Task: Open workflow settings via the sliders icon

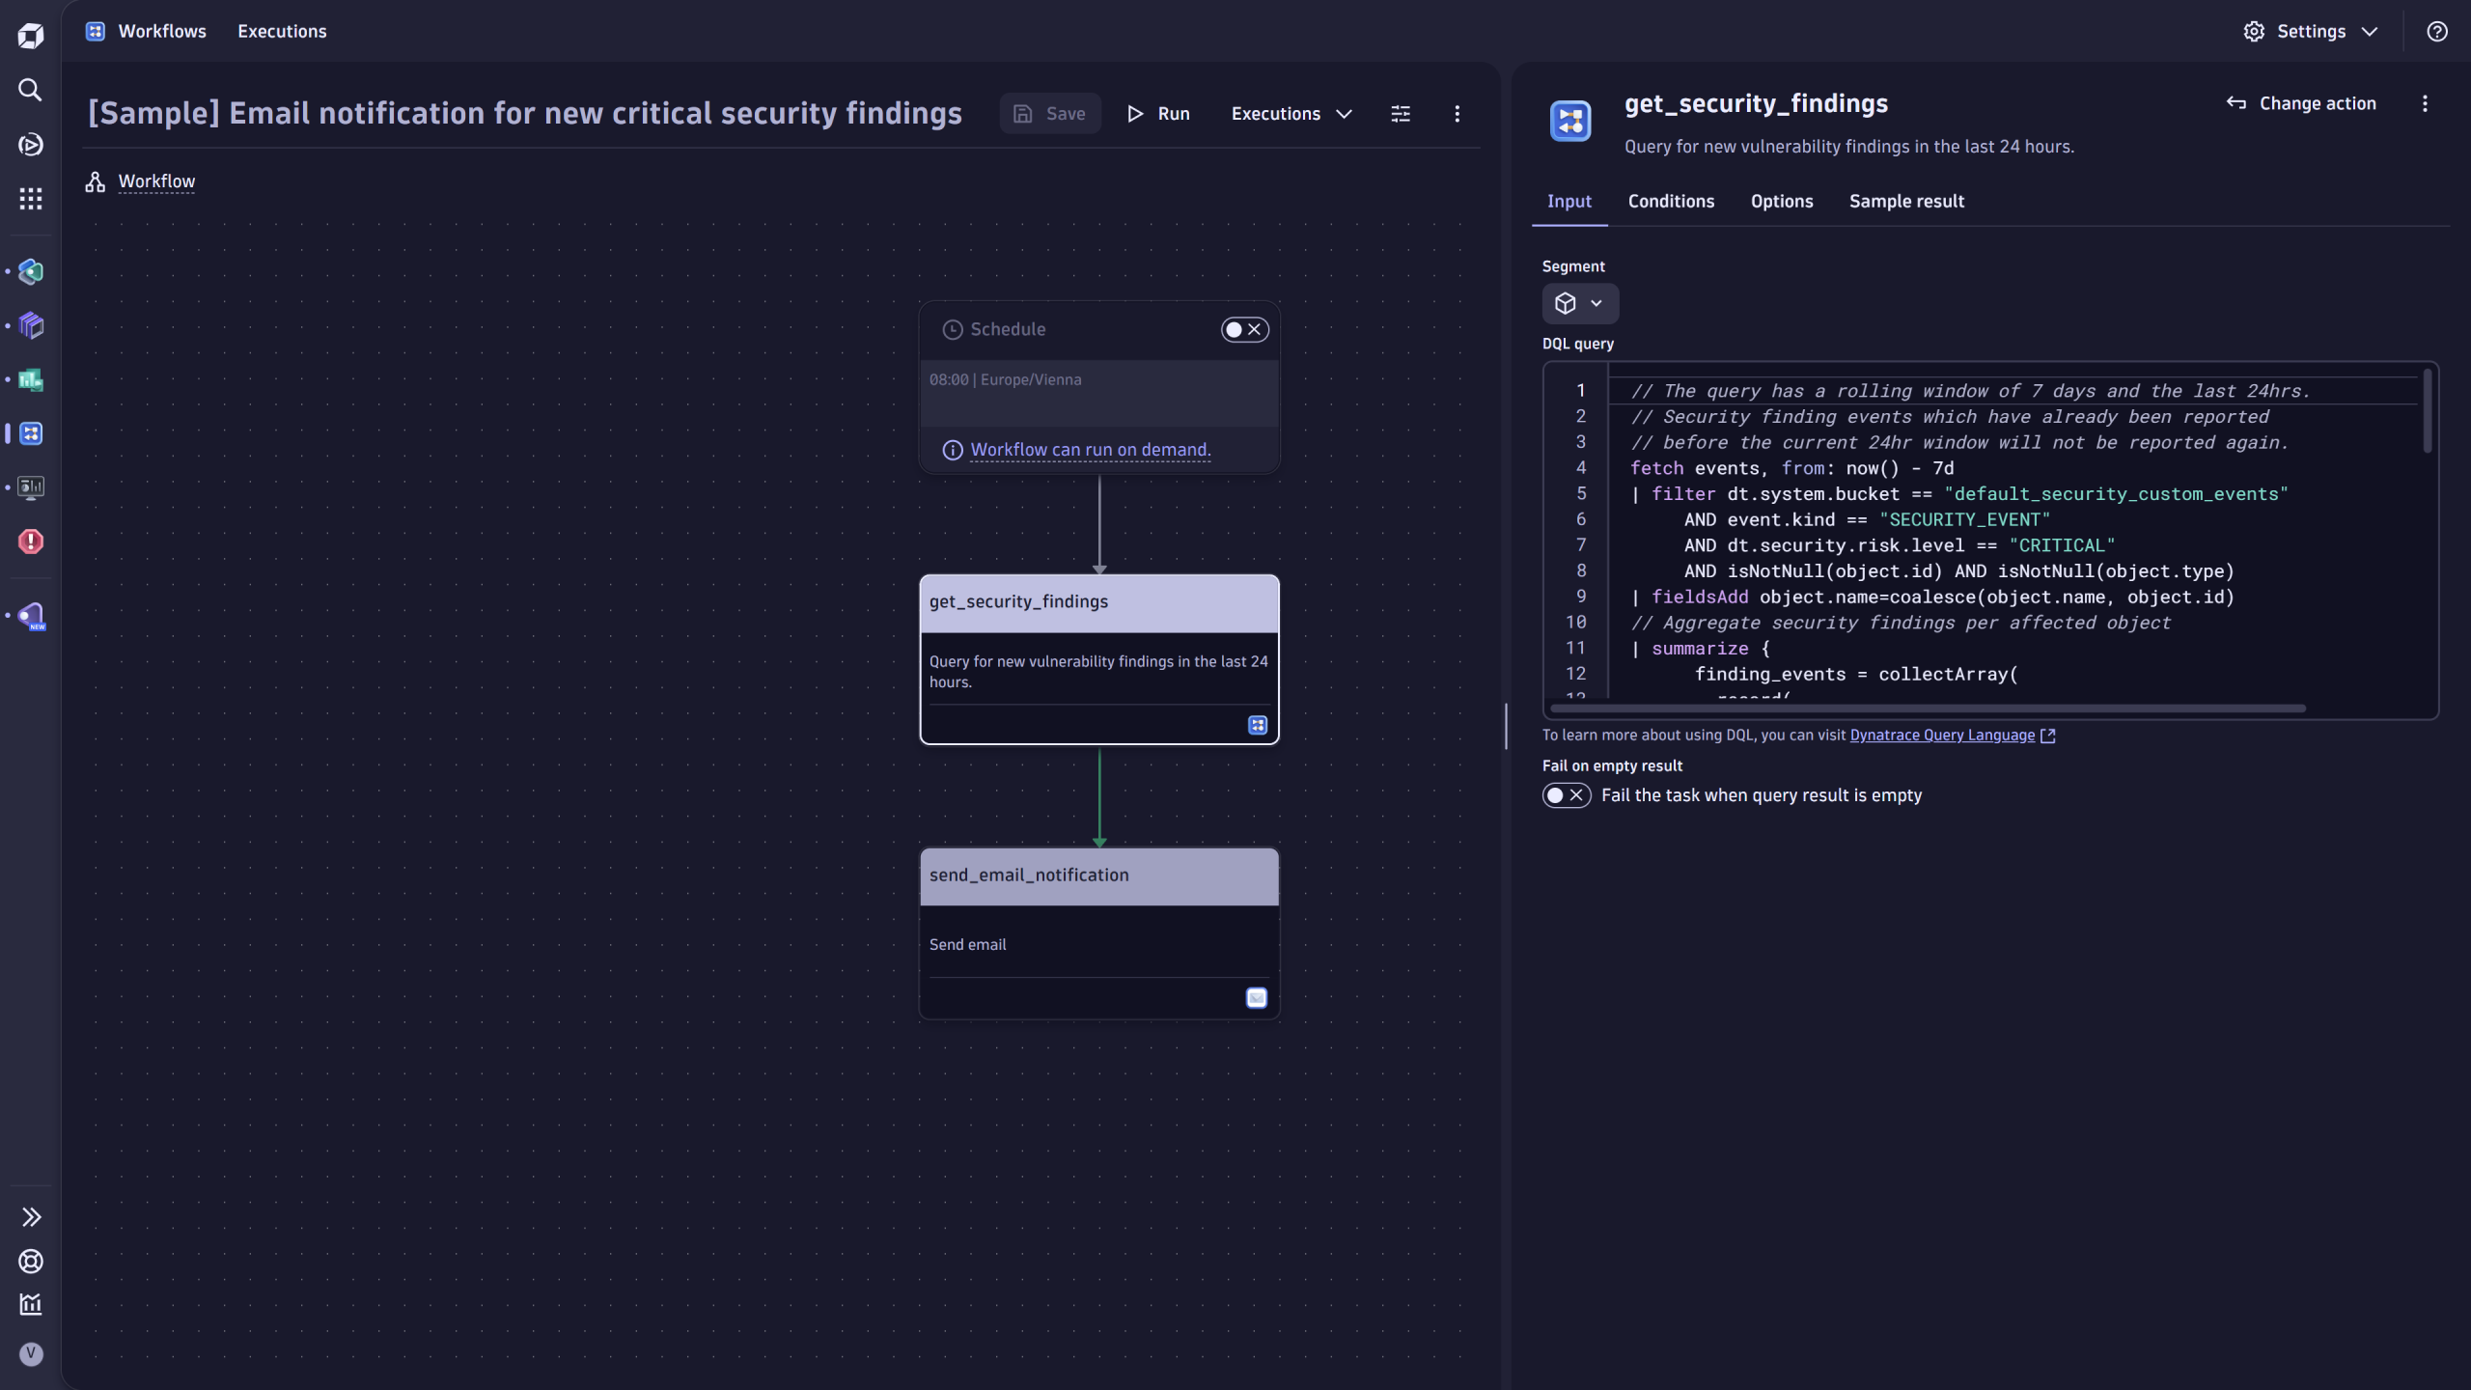Action: (x=1400, y=113)
